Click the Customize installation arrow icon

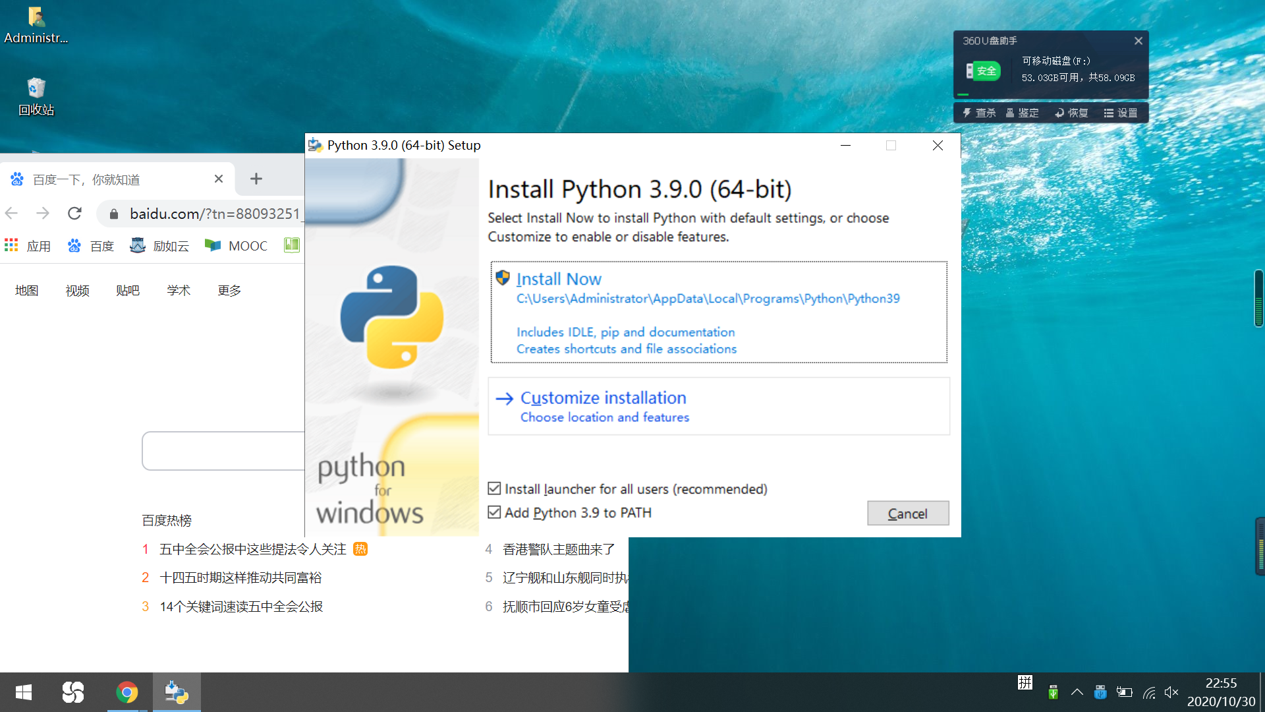coord(504,398)
